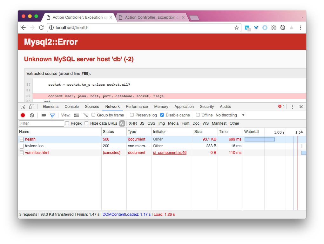Clear the network log
Image resolution: width=324 pixels, height=244 pixels.
(x=32, y=115)
